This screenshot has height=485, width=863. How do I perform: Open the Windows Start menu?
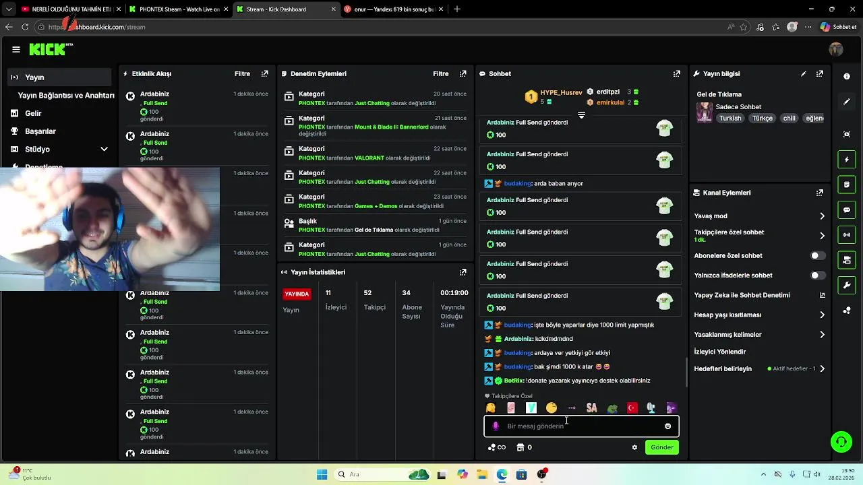pyautogui.click(x=322, y=474)
